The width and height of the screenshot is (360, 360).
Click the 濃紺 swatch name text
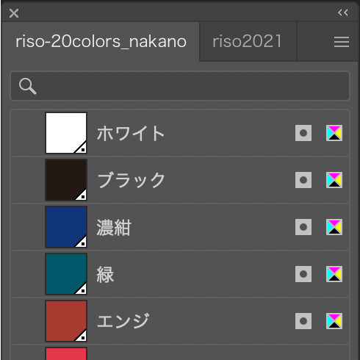click(x=114, y=228)
